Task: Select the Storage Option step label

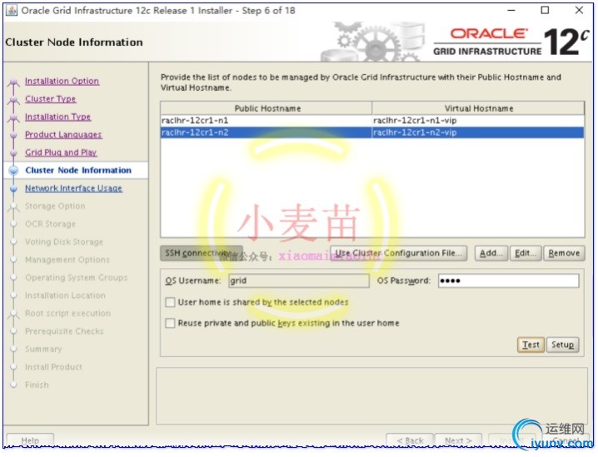Action: pyautogui.click(x=55, y=206)
